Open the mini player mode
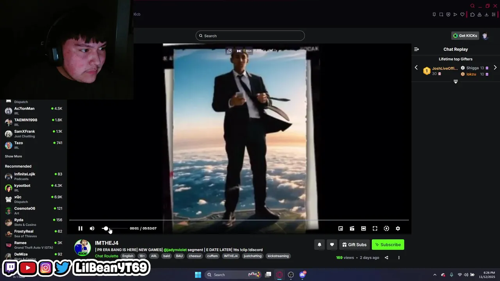This screenshot has height=281, width=500. tap(341, 228)
